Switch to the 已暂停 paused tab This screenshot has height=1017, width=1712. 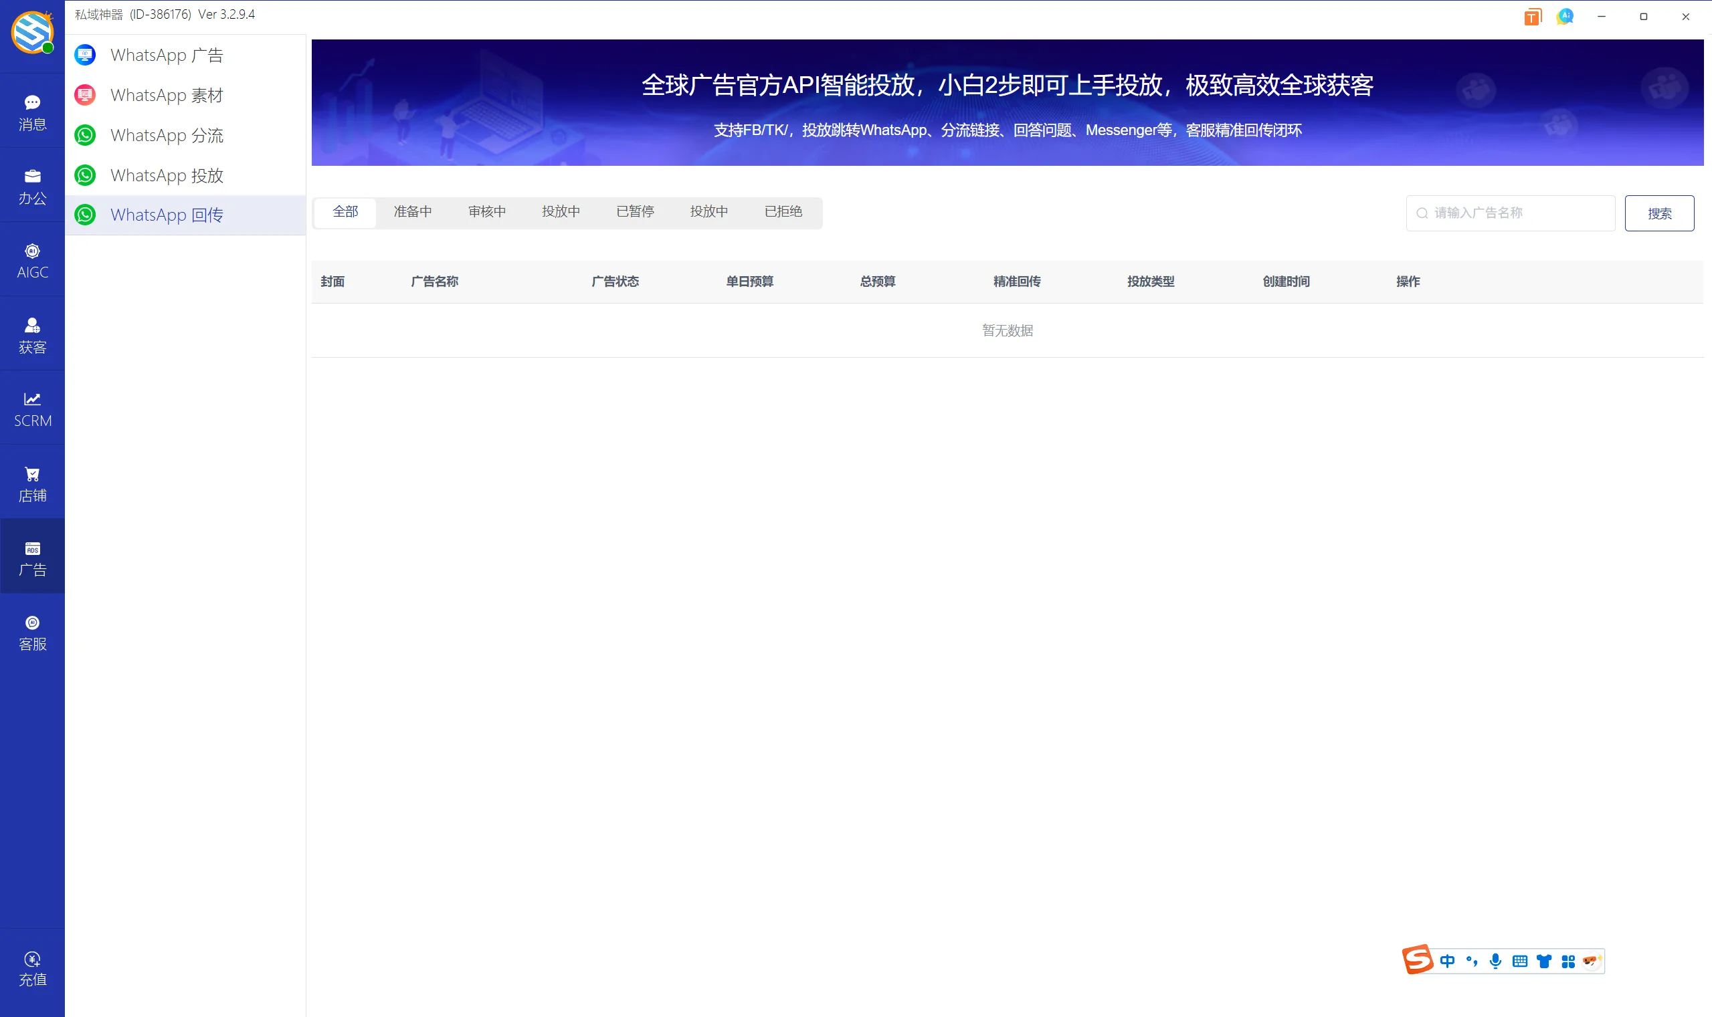point(634,212)
